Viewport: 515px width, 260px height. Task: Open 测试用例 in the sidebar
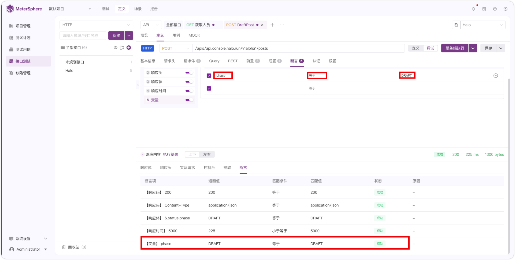click(x=23, y=49)
